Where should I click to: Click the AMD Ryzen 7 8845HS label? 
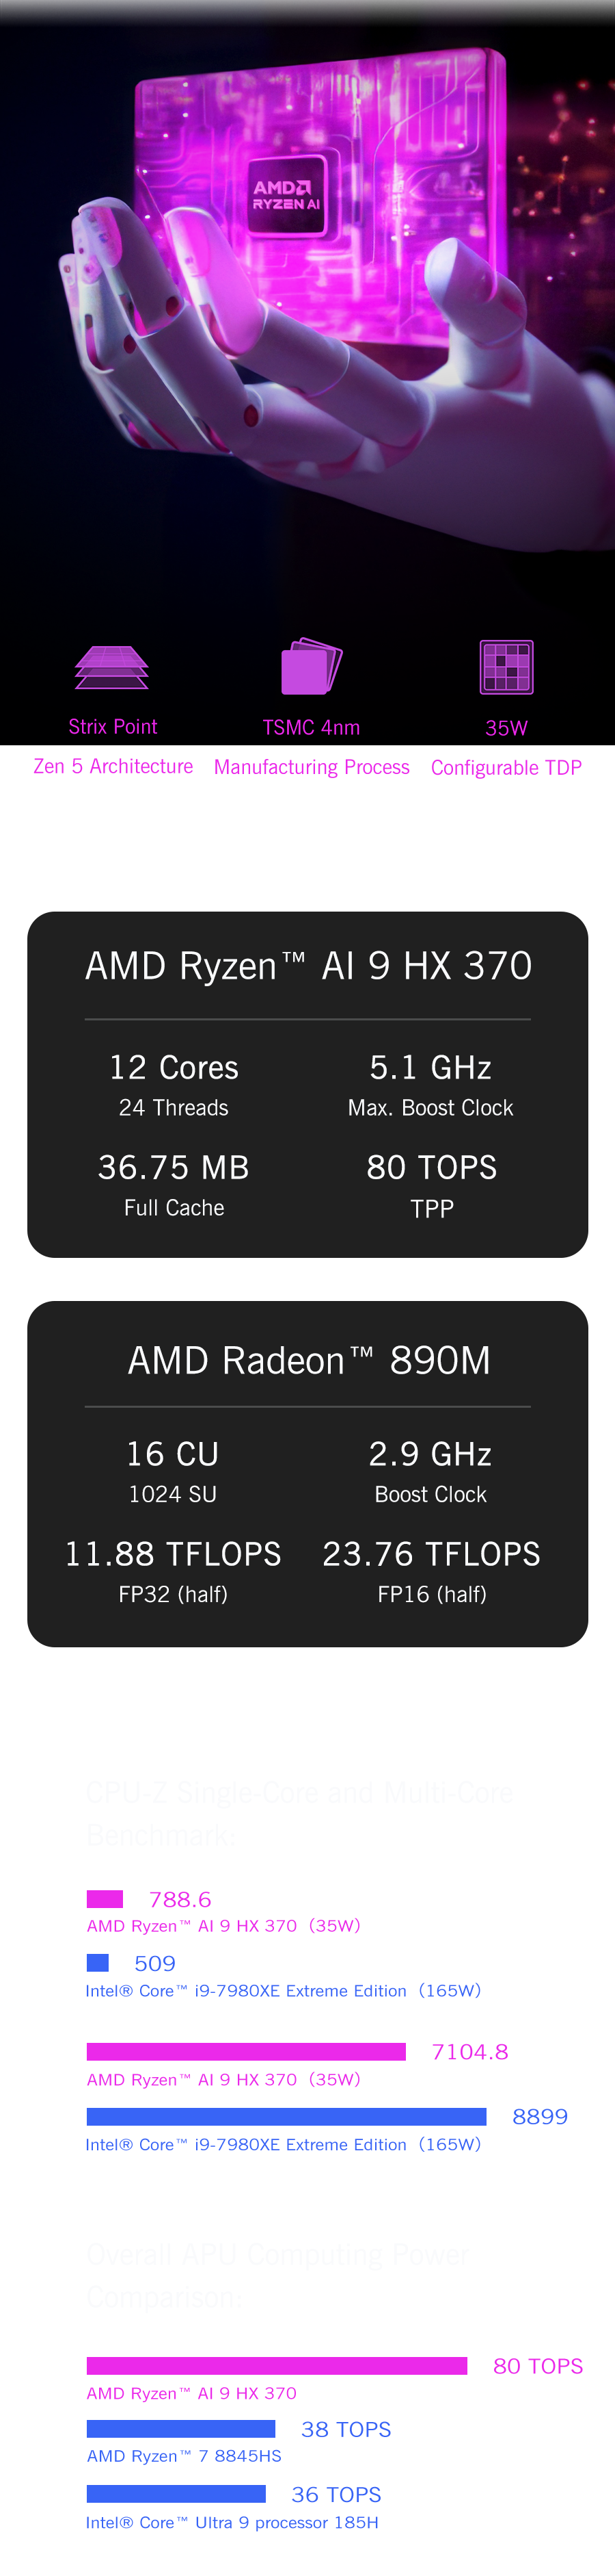184,2456
